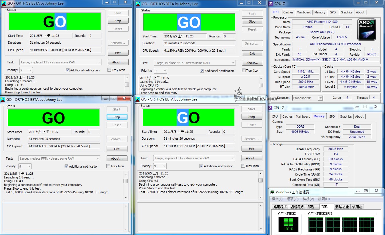This screenshot has height=235, width=385.
Task: Enable Tray Icon in CPU #2 ORTHOS window
Action: pos(109,70)
